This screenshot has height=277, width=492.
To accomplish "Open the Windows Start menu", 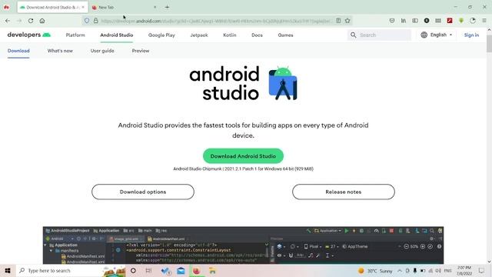I will (x=8, y=270).
